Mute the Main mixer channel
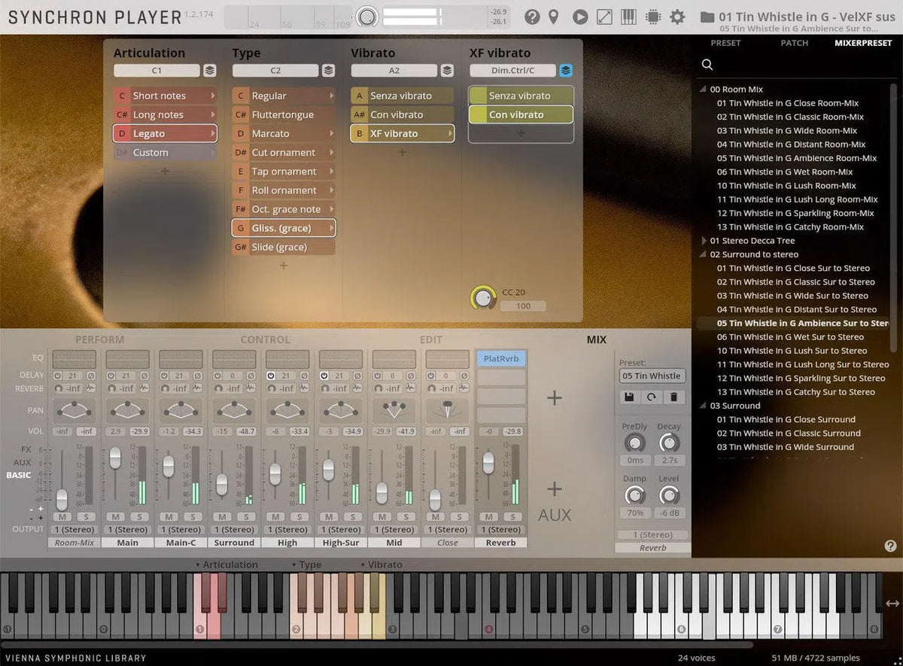The image size is (903, 666). (x=116, y=517)
